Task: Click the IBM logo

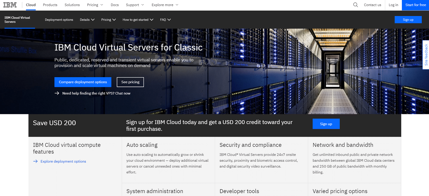Action: [x=9, y=5]
